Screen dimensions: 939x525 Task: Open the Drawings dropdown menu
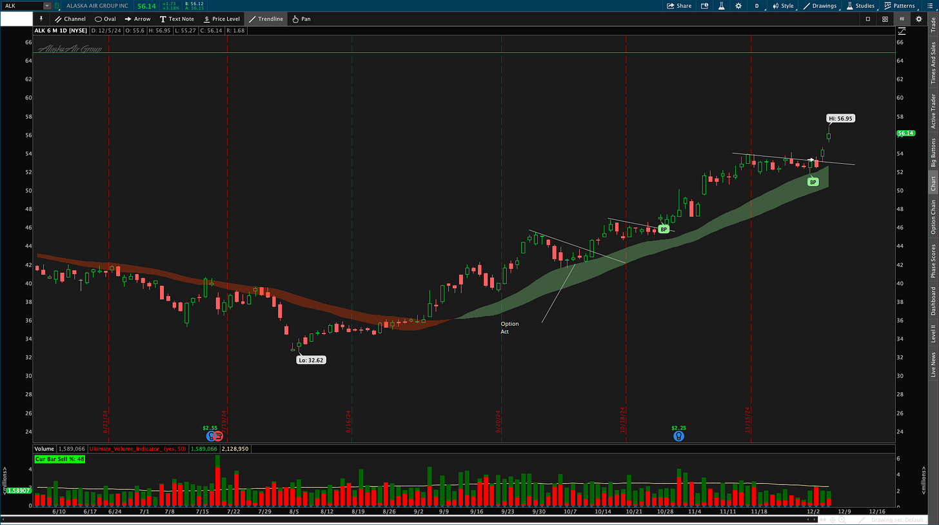click(x=820, y=6)
